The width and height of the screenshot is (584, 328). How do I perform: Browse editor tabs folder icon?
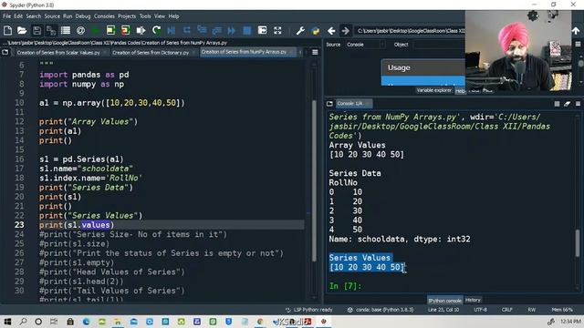click(5, 52)
